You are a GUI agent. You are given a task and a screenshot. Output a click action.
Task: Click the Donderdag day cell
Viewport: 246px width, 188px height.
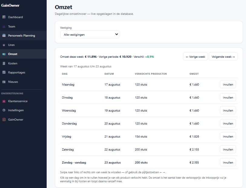click(69, 124)
